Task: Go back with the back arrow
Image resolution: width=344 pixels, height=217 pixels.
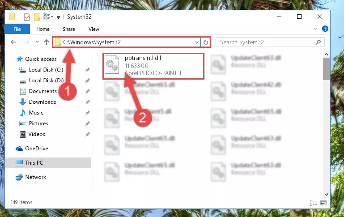Action: click(x=13, y=42)
